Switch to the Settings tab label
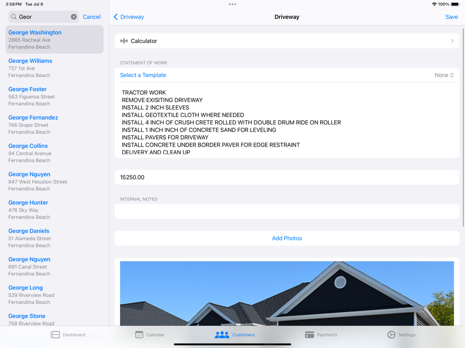The width and height of the screenshot is (465, 348). [407, 335]
